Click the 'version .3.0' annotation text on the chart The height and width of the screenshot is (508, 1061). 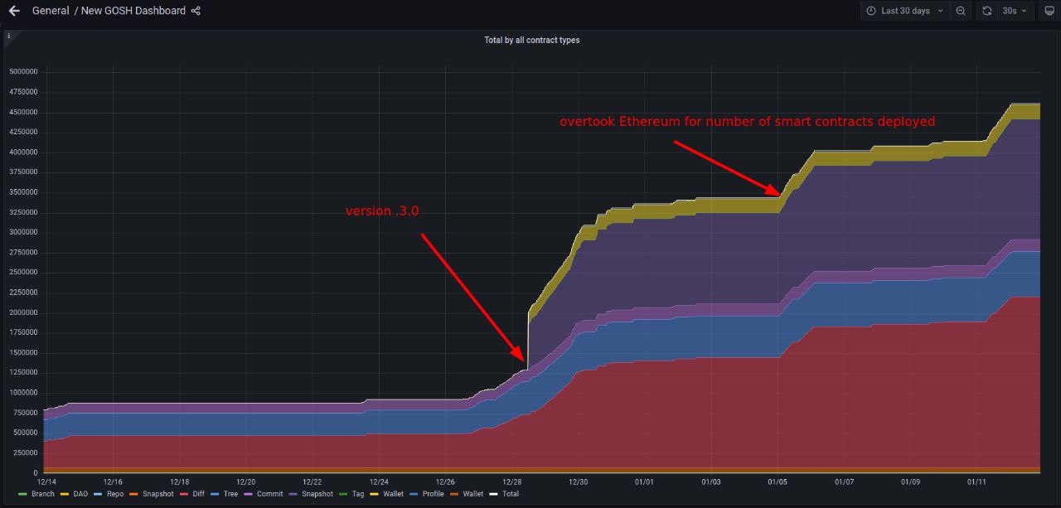click(382, 211)
